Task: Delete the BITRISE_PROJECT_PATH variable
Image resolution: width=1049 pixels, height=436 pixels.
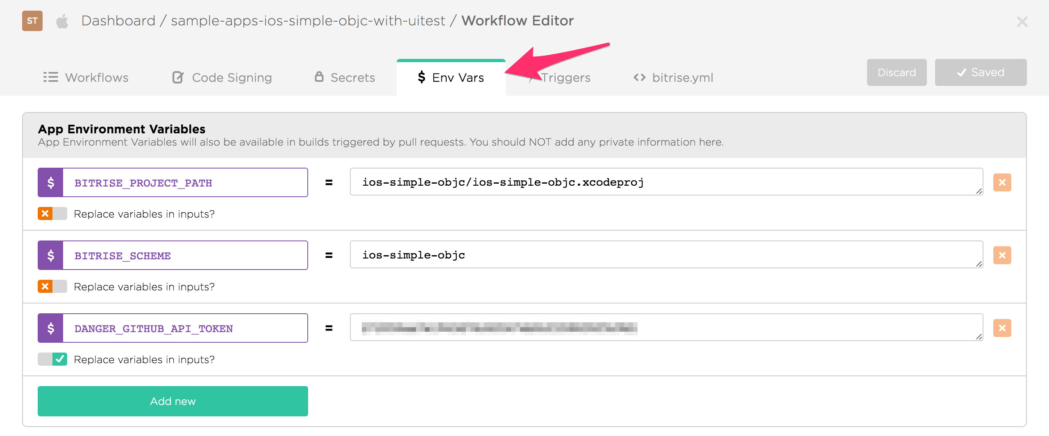Action: click(1002, 182)
